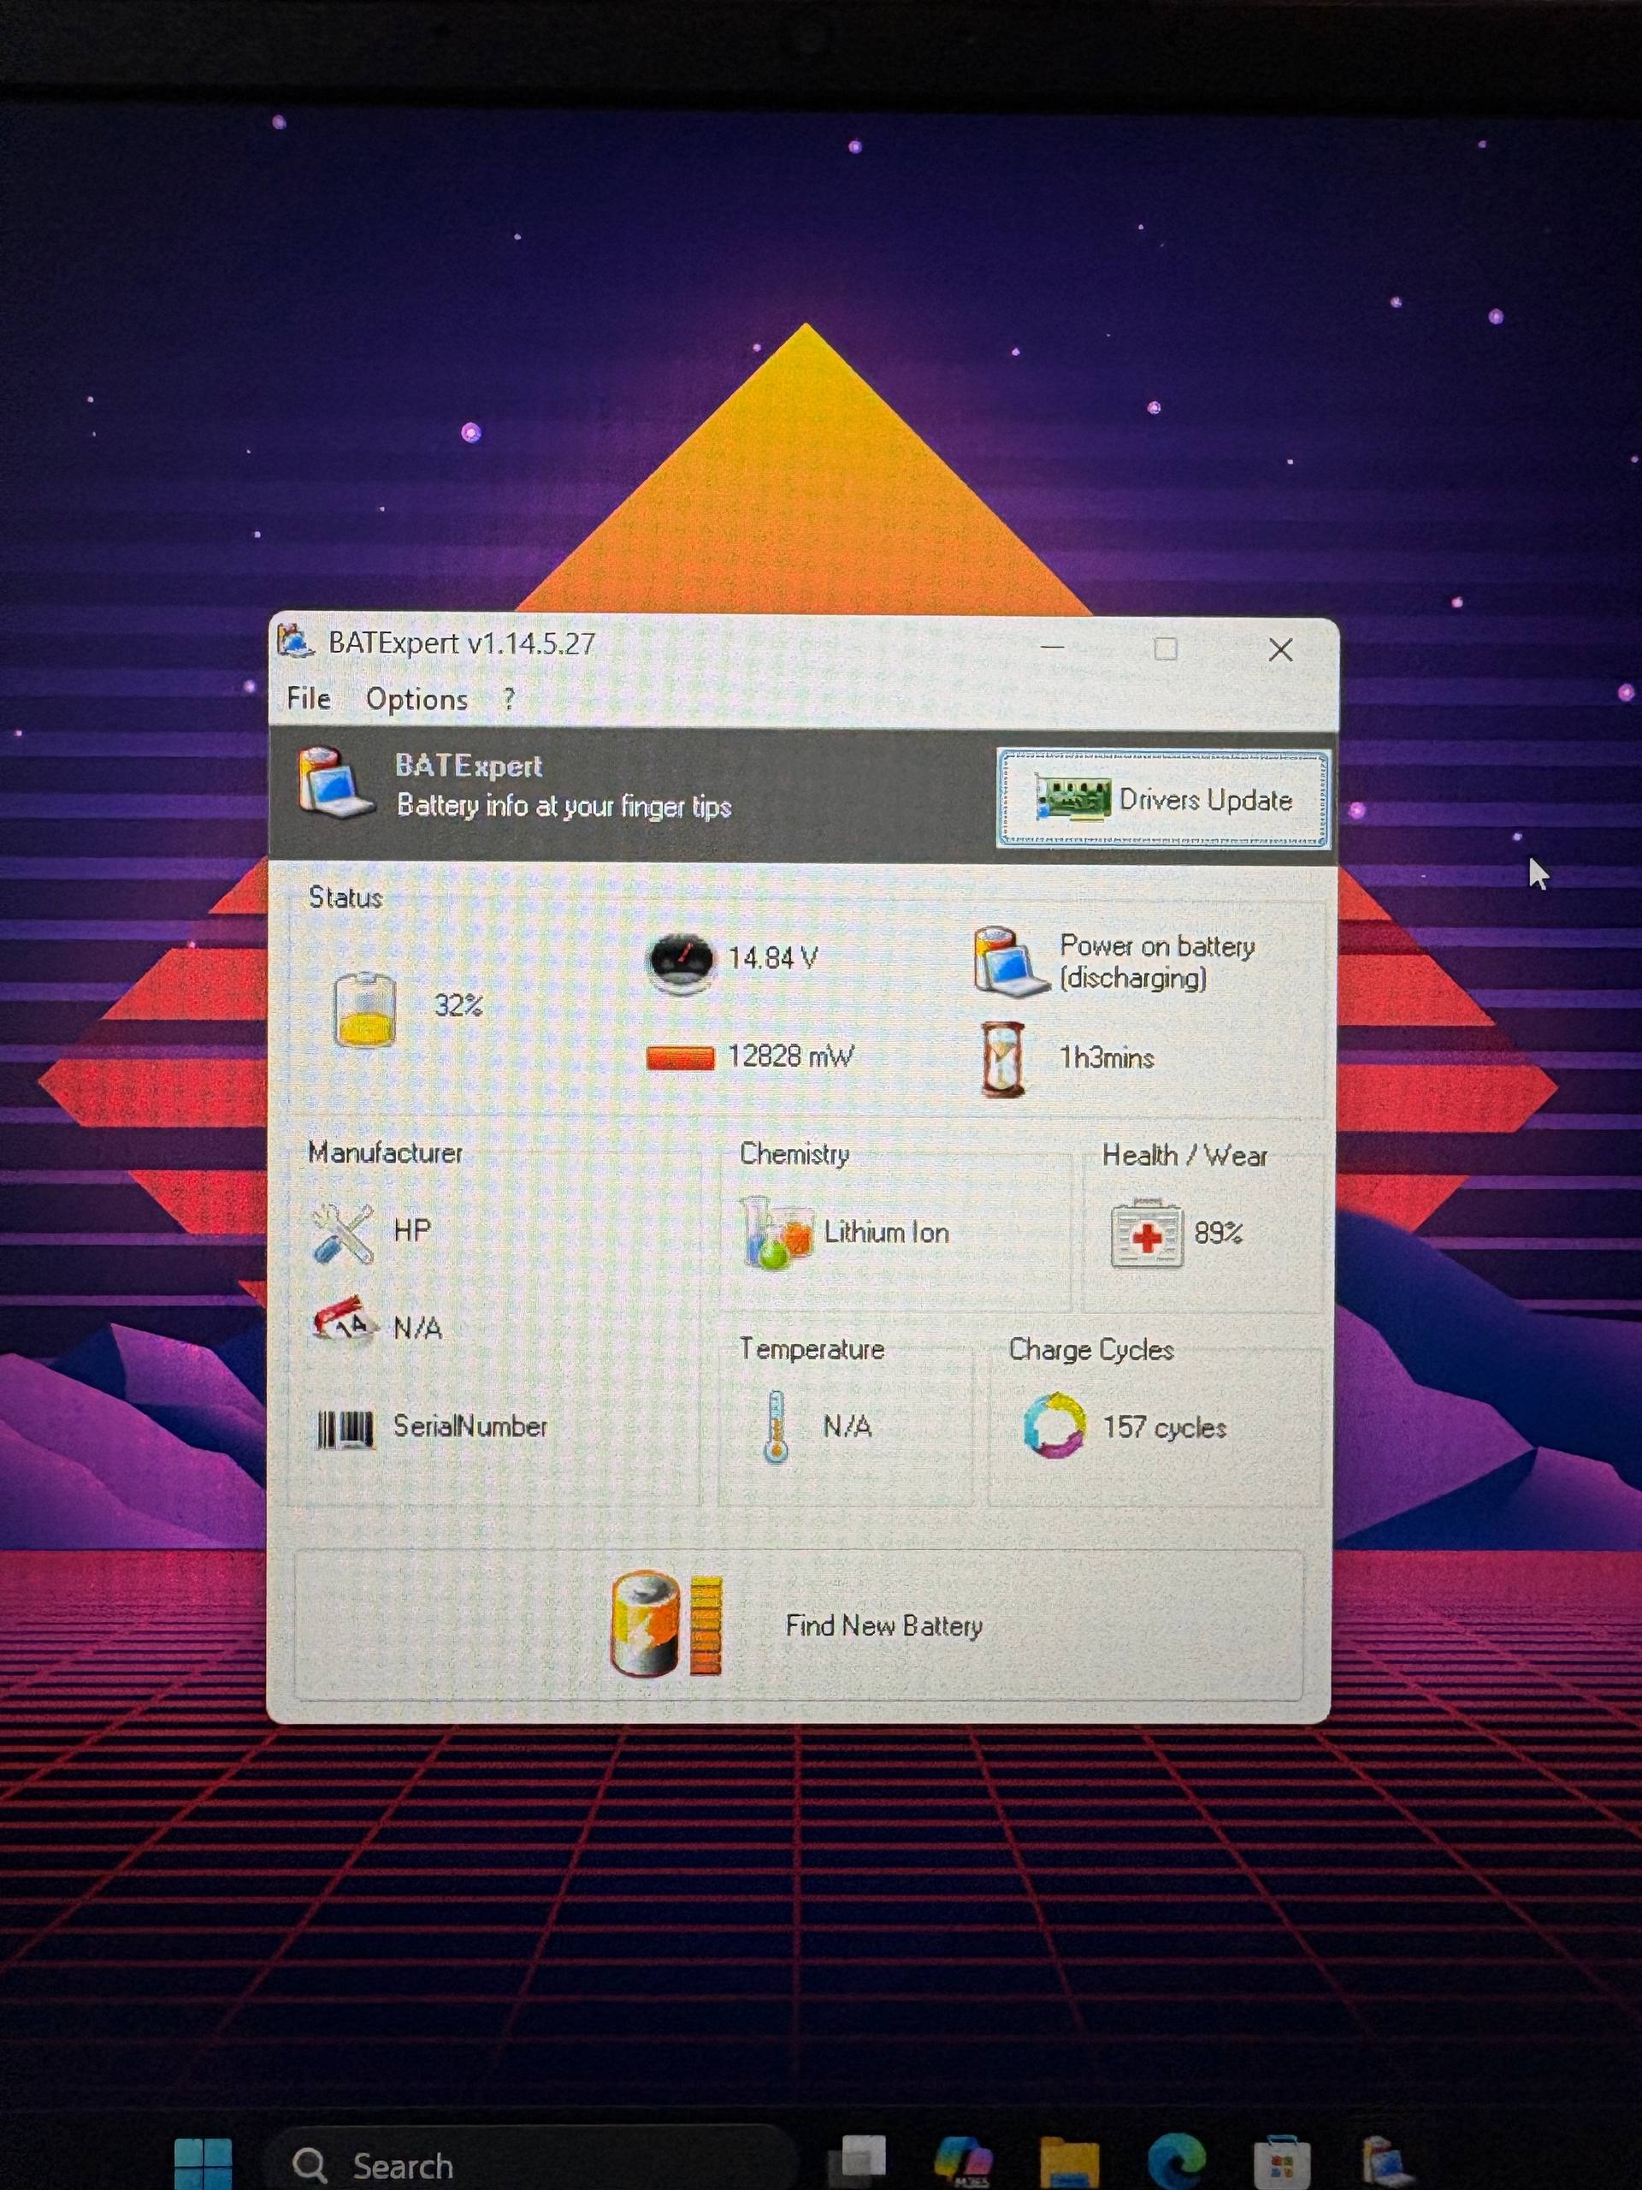
Task: Click the chemistry beakers icon
Action: 777,1233
